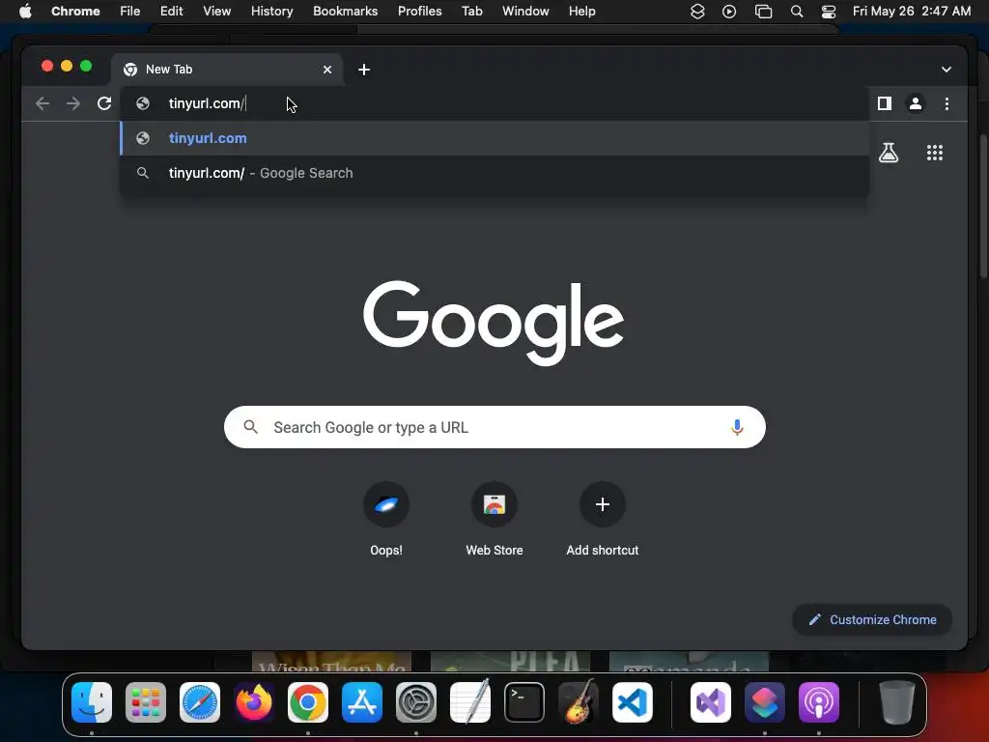This screenshot has width=989, height=742.
Task: Click the page vertical scrollbar
Action: 983,205
